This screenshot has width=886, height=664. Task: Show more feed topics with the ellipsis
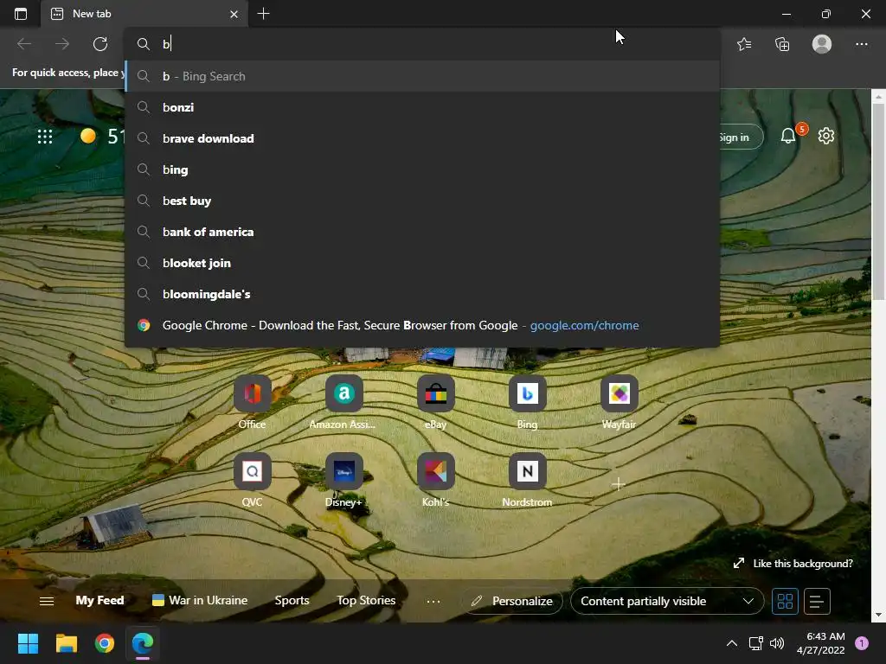(x=433, y=602)
